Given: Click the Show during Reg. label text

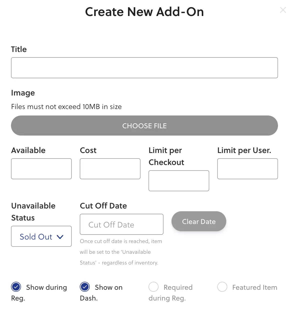Looking at the screenshot, I should click(39, 292).
